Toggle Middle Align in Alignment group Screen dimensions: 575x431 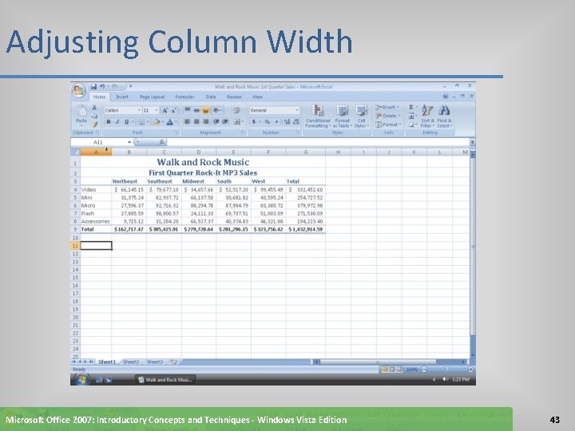click(196, 110)
